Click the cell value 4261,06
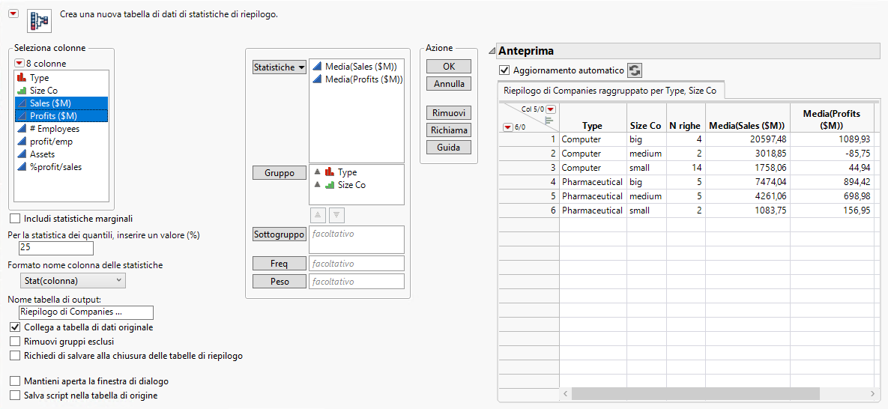 pyautogui.click(x=747, y=196)
